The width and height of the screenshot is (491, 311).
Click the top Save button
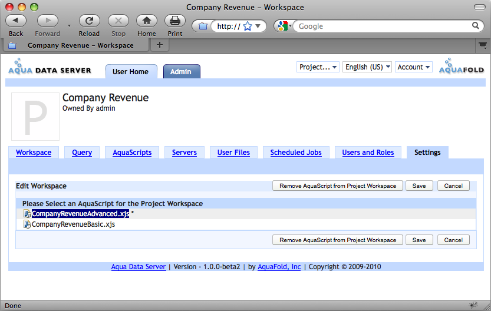coord(419,186)
